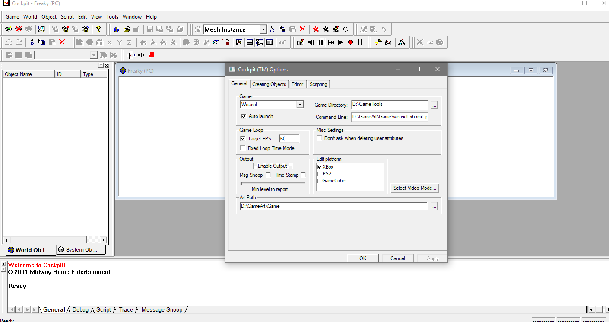Select the System Ob... list tab
Screen dimensions: 609x322
coord(81,250)
